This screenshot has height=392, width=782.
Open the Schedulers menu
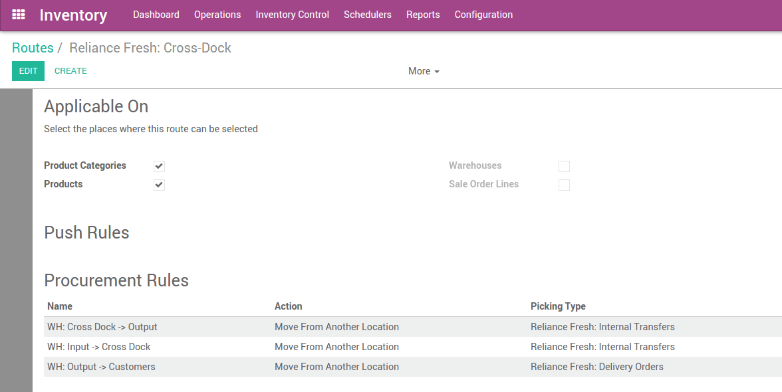pyautogui.click(x=367, y=14)
